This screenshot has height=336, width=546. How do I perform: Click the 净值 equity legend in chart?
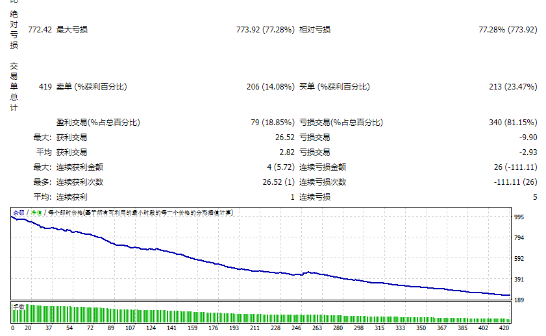pos(36,213)
